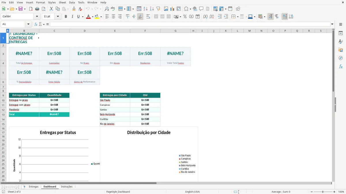Open Font Size dropdown arrow
This screenshot has height=194, width=346.
tap(58, 17)
